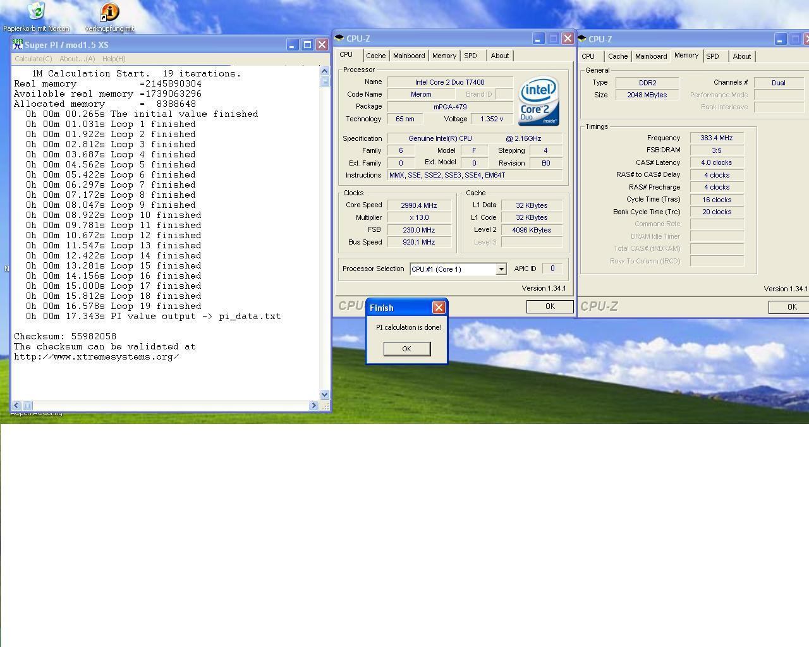809x647 pixels.
Task: Click the Intel Core 2 Duo logo
Action: point(538,101)
